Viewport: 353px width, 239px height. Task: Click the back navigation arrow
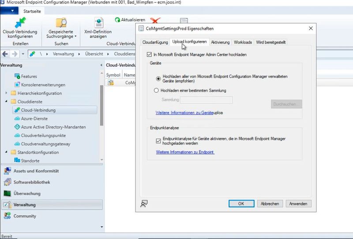[x=5, y=54]
